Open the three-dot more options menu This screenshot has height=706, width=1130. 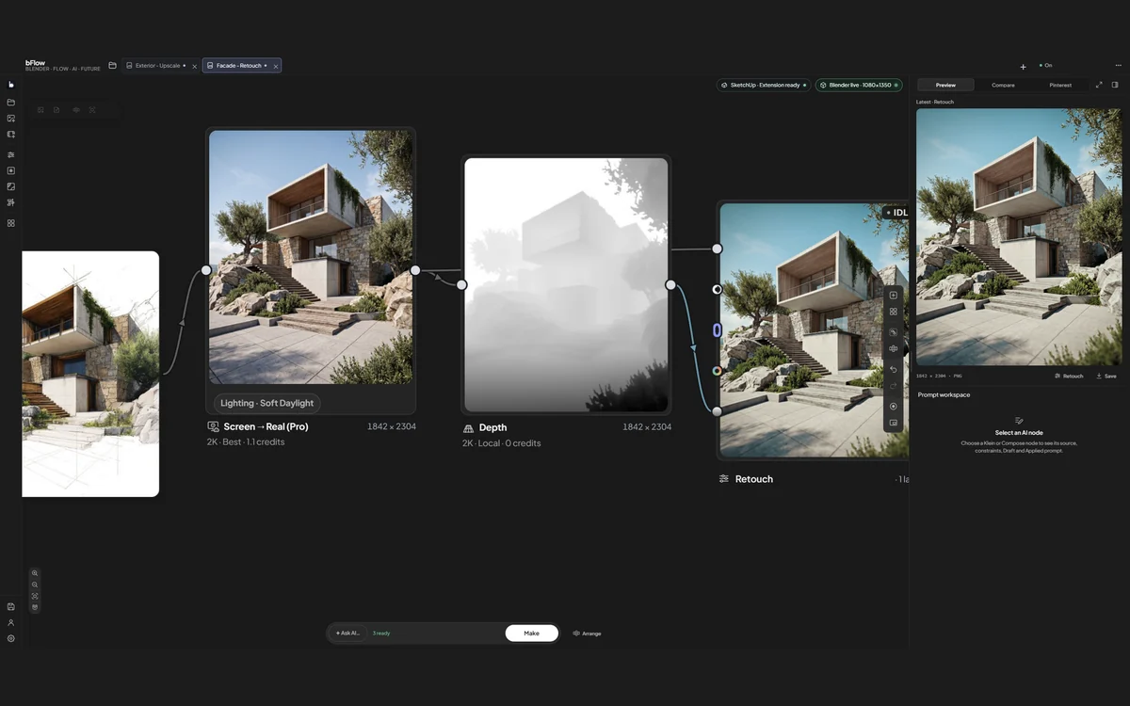[x=1118, y=66]
